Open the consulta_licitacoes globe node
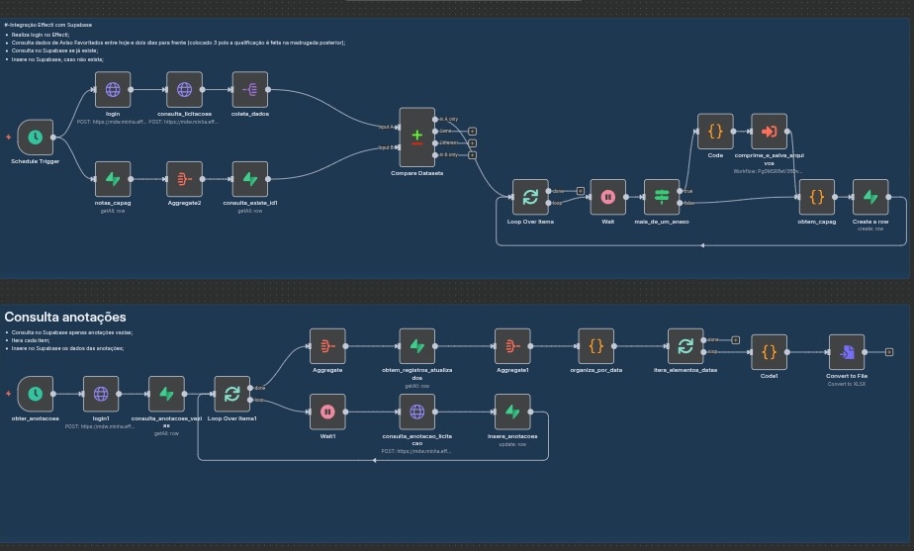This screenshot has height=551, width=914. tap(184, 89)
